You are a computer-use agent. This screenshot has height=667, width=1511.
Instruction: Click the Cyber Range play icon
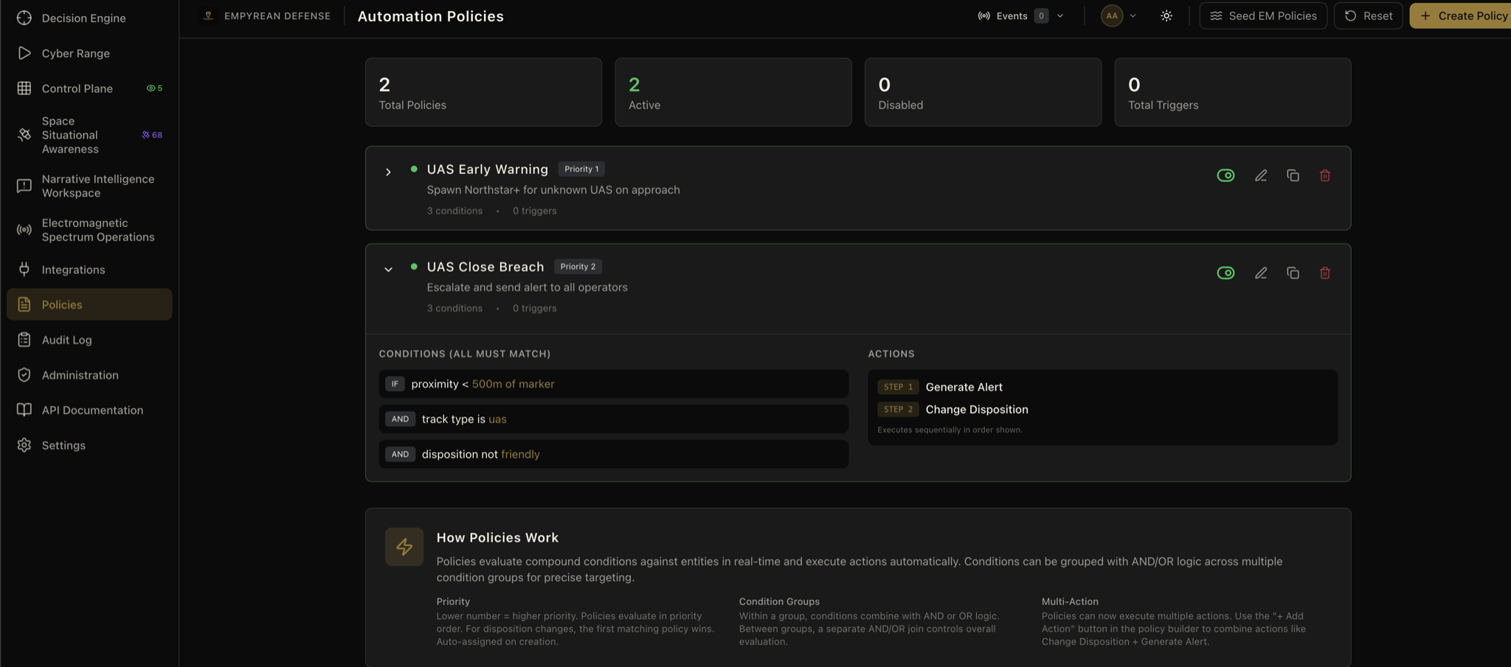[24, 53]
